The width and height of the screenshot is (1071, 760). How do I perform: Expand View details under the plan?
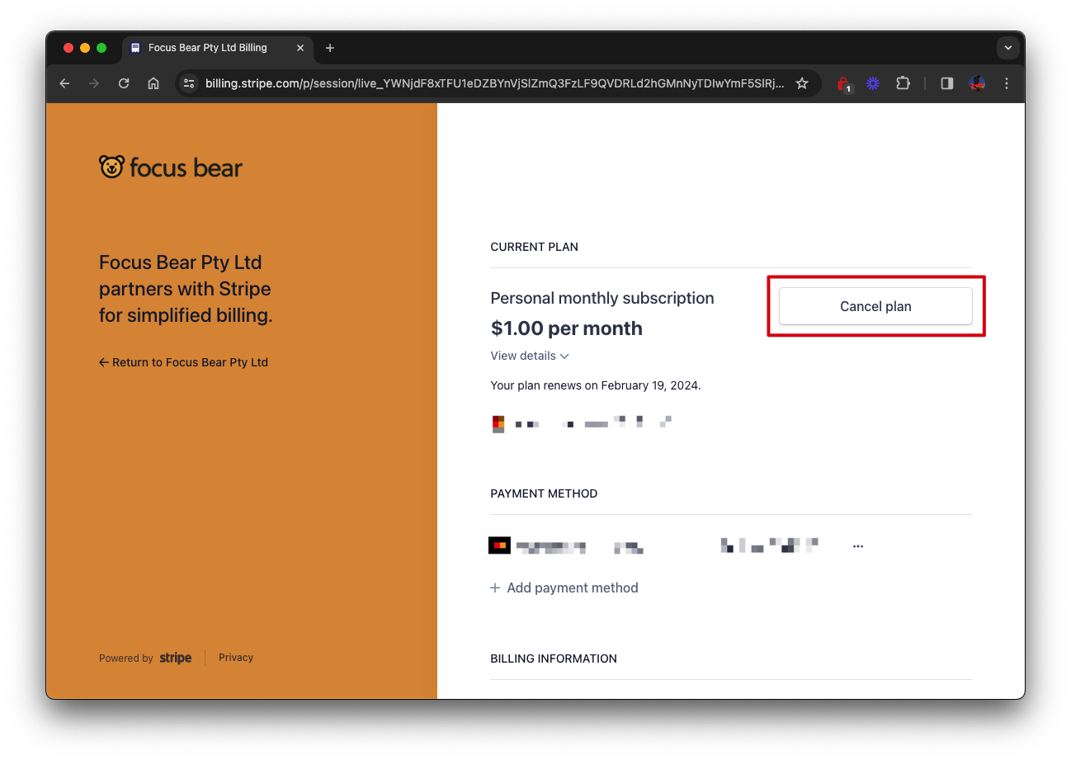pyautogui.click(x=530, y=356)
